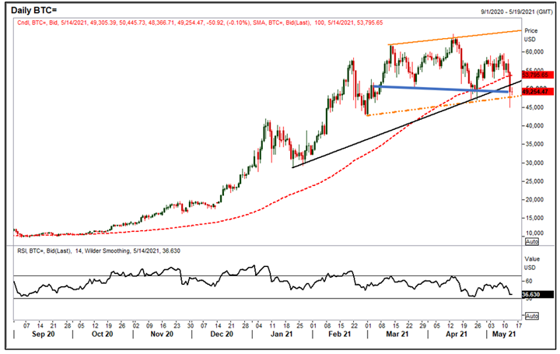Select the solid orange upper trendline

click(x=455, y=37)
